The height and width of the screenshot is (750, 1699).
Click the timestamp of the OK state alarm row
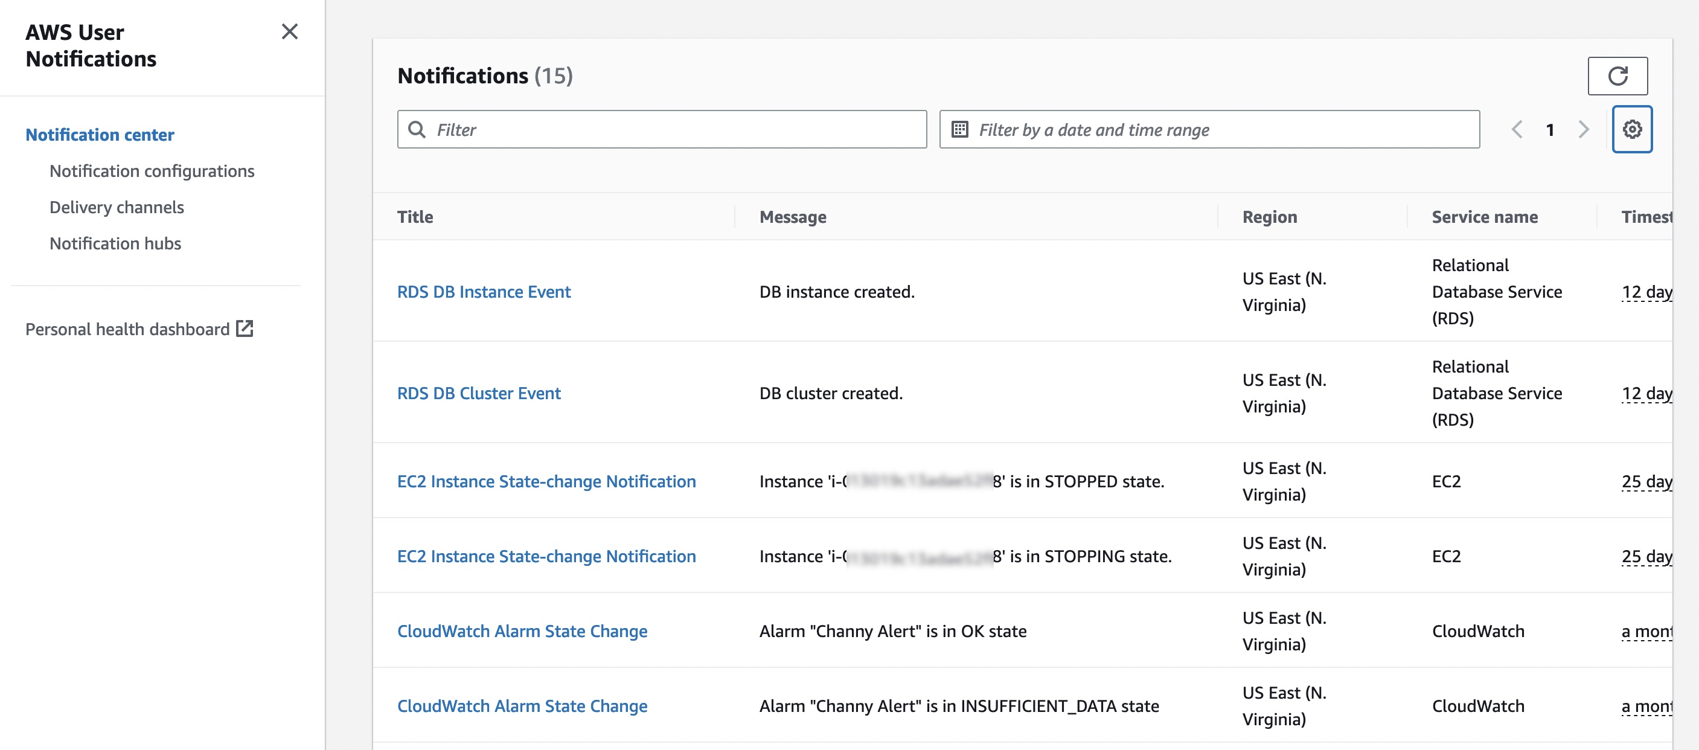point(1646,632)
